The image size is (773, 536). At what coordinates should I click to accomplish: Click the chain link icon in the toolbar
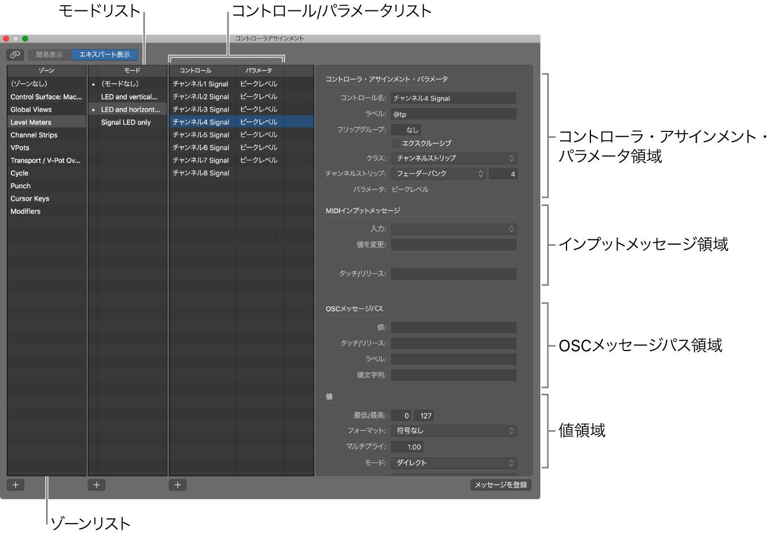click(x=15, y=54)
